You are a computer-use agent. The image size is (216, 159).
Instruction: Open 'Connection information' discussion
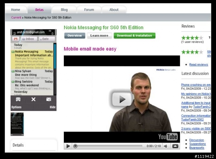click(x=196, y=116)
